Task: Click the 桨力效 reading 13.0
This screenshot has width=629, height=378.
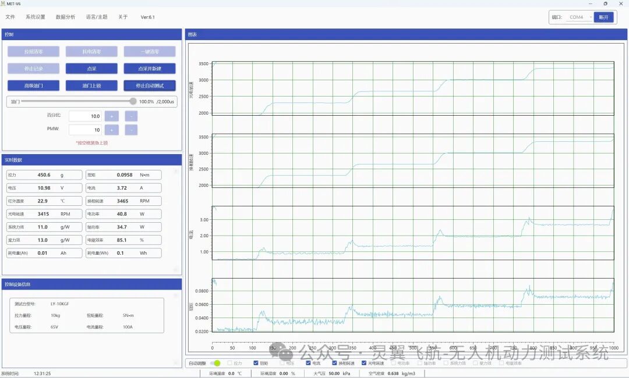Action: click(x=42, y=240)
